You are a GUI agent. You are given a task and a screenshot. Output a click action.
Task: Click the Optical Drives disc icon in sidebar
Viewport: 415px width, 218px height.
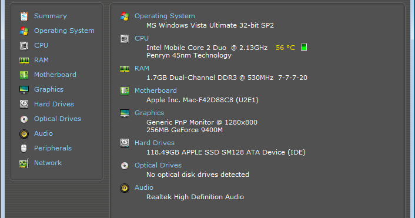coord(24,119)
